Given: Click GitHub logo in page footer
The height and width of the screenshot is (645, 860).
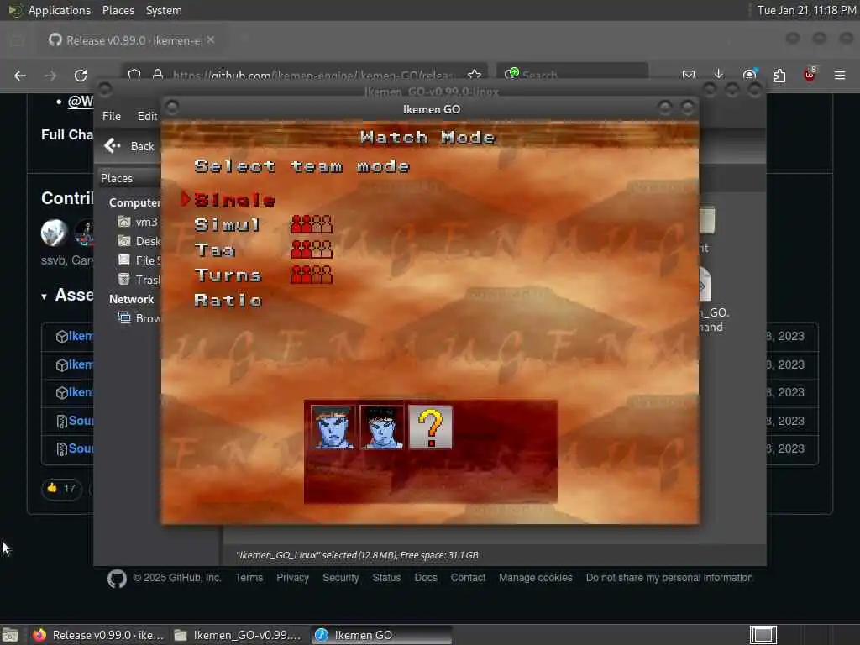Looking at the screenshot, I should tap(117, 579).
